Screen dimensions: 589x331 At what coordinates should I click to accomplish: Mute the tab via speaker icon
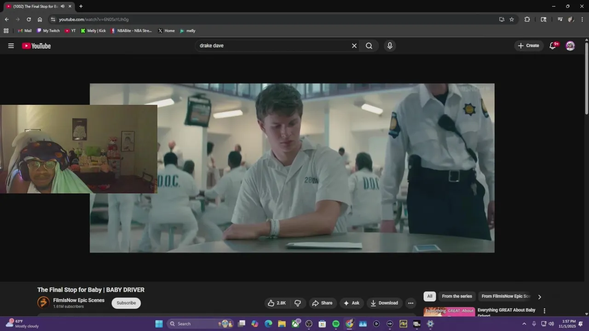click(63, 6)
